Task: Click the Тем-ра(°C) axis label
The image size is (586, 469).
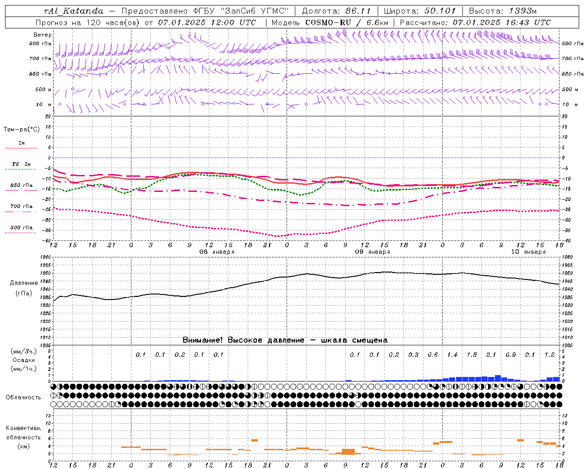Action: 22,130
